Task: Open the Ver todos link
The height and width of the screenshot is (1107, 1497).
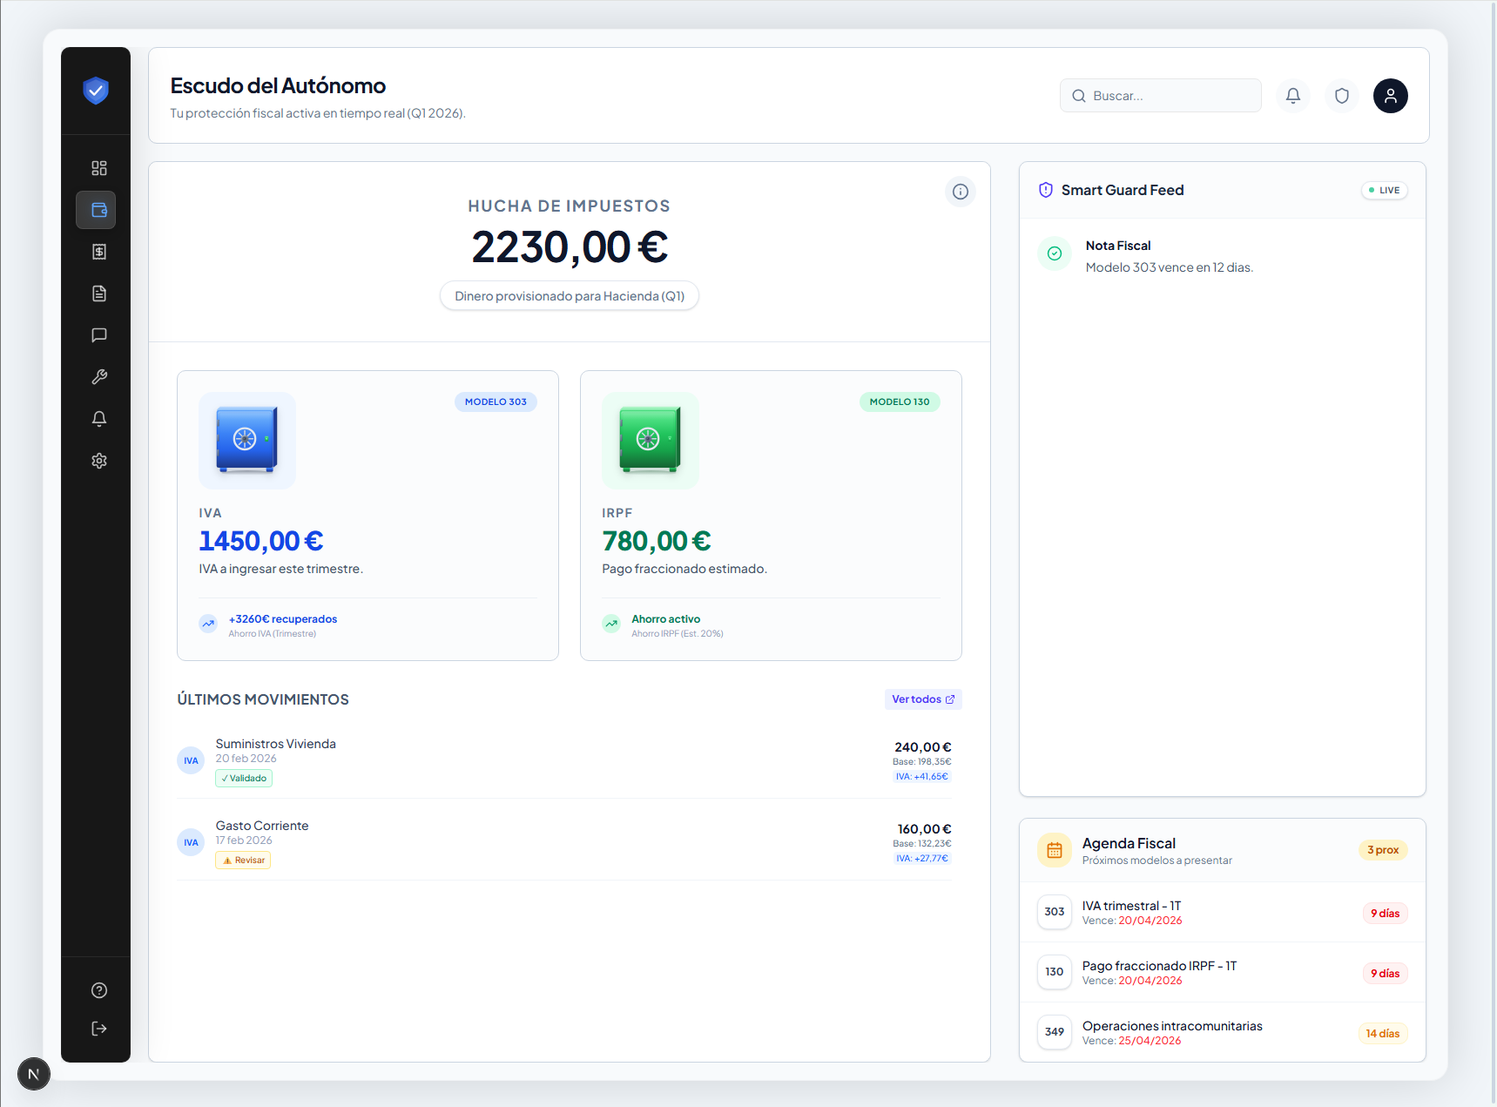Action: [923, 699]
